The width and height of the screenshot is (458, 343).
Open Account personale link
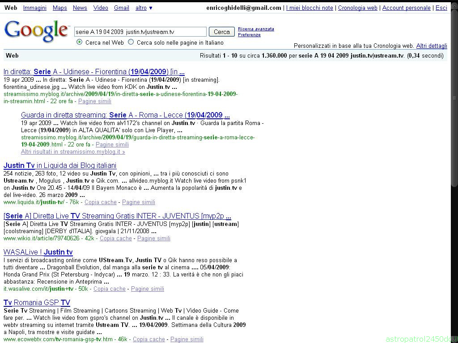point(406,8)
